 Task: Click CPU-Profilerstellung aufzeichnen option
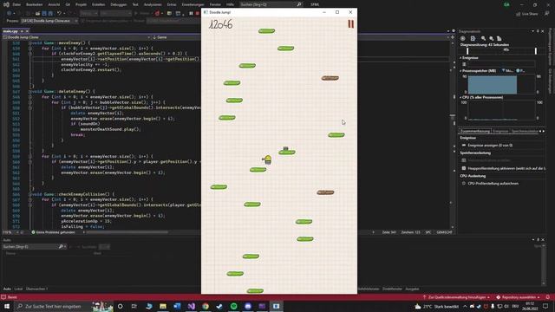[x=493, y=183]
